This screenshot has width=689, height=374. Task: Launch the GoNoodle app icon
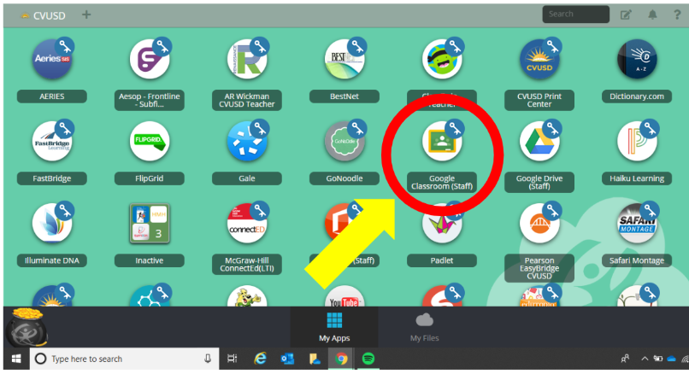tap(344, 141)
